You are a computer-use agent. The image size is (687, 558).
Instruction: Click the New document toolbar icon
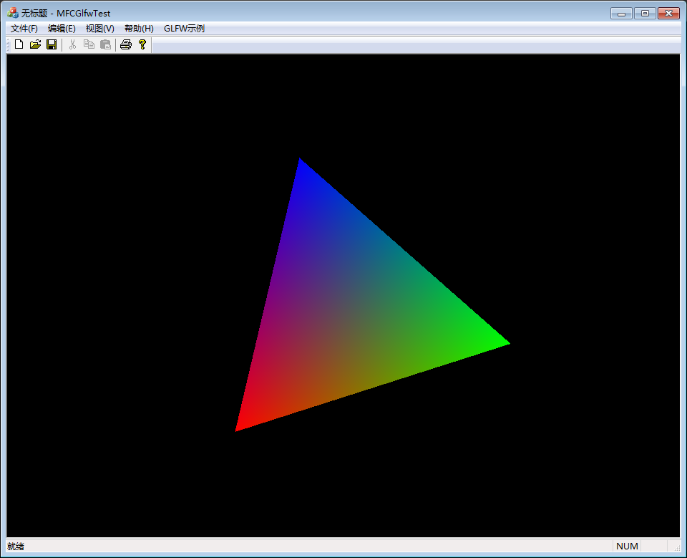tap(19, 44)
